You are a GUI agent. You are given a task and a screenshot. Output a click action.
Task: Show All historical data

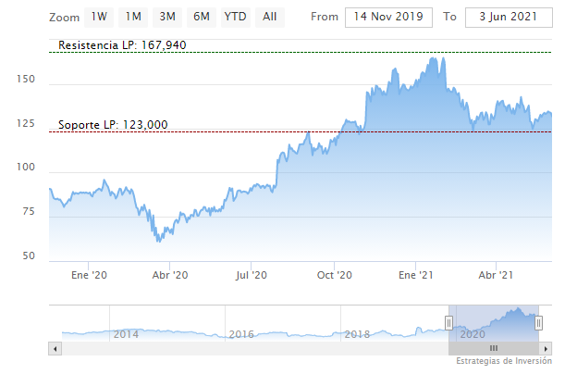coord(269,17)
